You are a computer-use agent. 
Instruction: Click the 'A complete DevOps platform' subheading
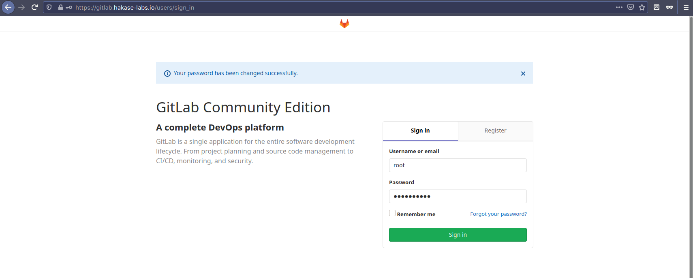click(220, 128)
